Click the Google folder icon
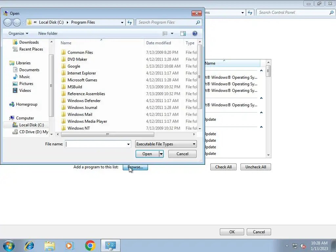This screenshot has height=252, width=336. 63,66
